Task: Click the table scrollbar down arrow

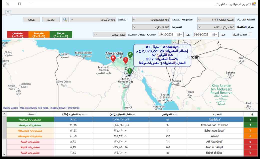Action: tap(4, 154)
